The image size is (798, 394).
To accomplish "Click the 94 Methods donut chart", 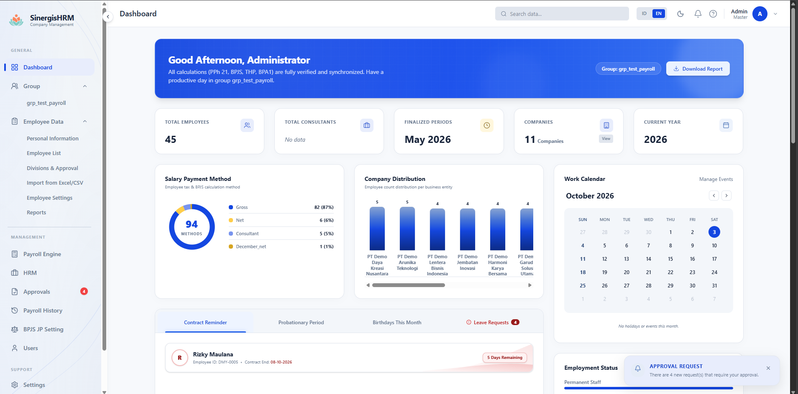I will (192, 227).
